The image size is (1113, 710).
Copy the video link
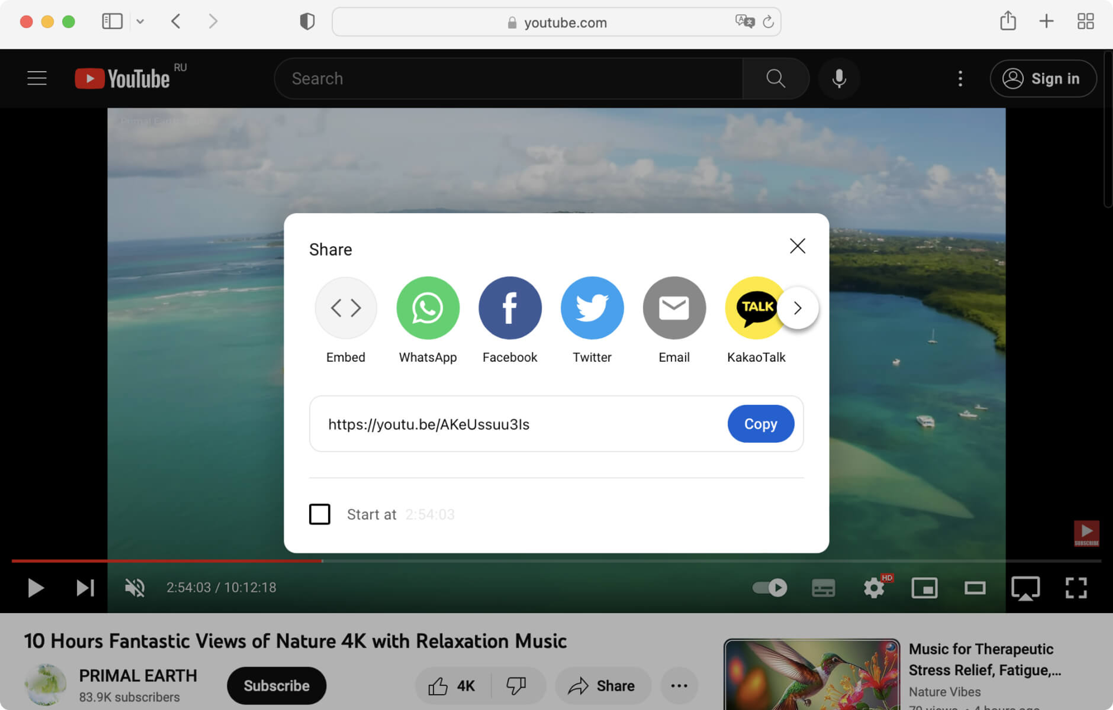pyautogui.click(x=760, y=424)
